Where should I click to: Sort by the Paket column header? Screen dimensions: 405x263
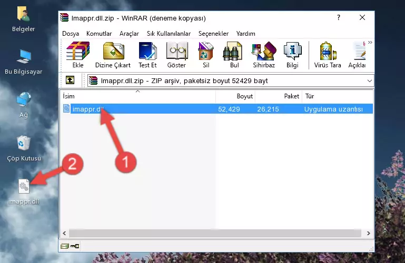point(279,96)
